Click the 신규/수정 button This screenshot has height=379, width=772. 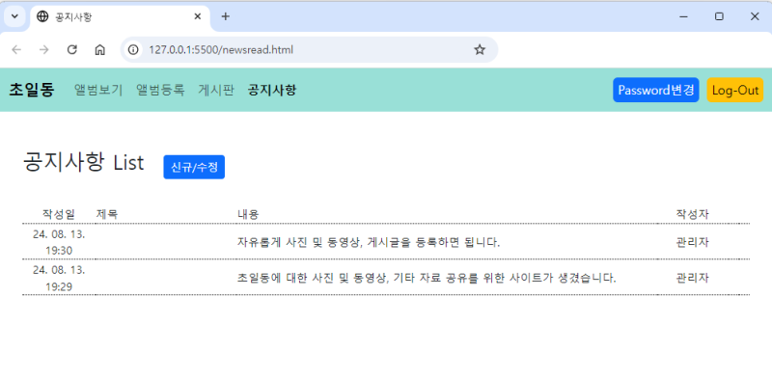(194, 168)
